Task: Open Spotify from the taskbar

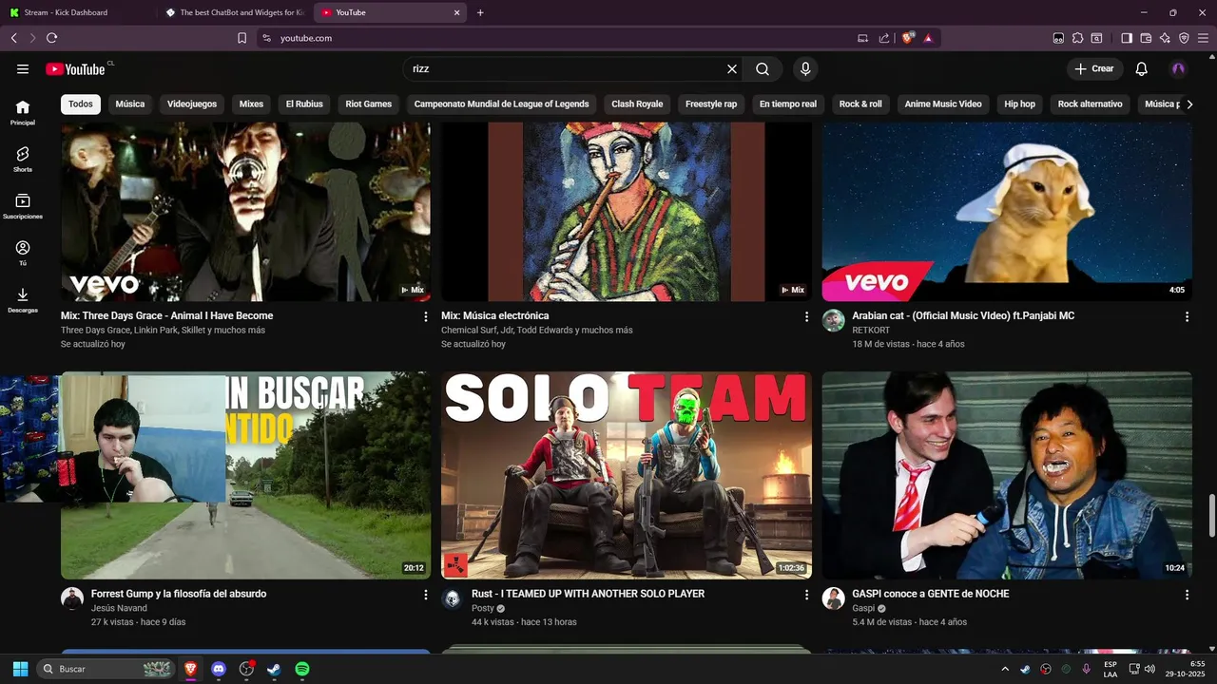Action: point(301,669)
